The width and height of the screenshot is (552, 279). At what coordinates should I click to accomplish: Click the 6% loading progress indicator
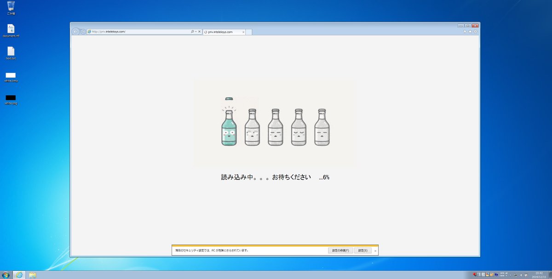[x=324, y=177]
